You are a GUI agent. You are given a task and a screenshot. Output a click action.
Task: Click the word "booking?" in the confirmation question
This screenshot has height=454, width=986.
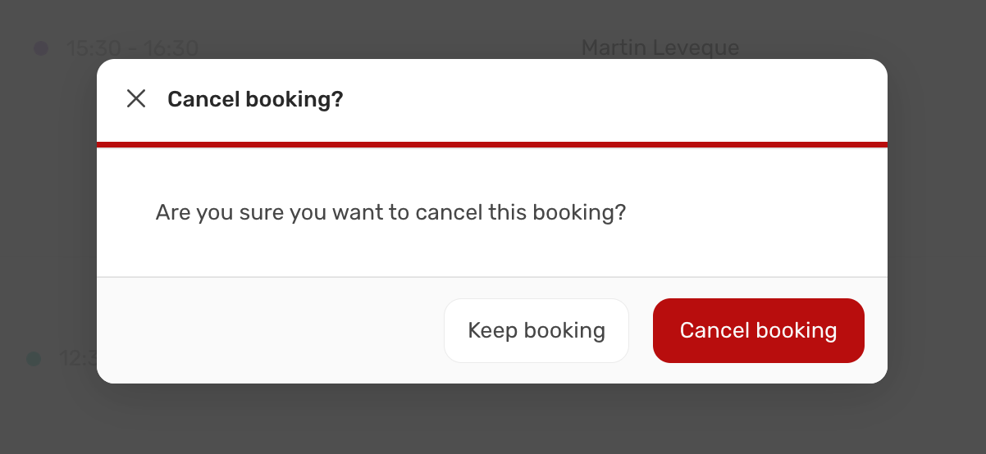(x=580, y=213)
